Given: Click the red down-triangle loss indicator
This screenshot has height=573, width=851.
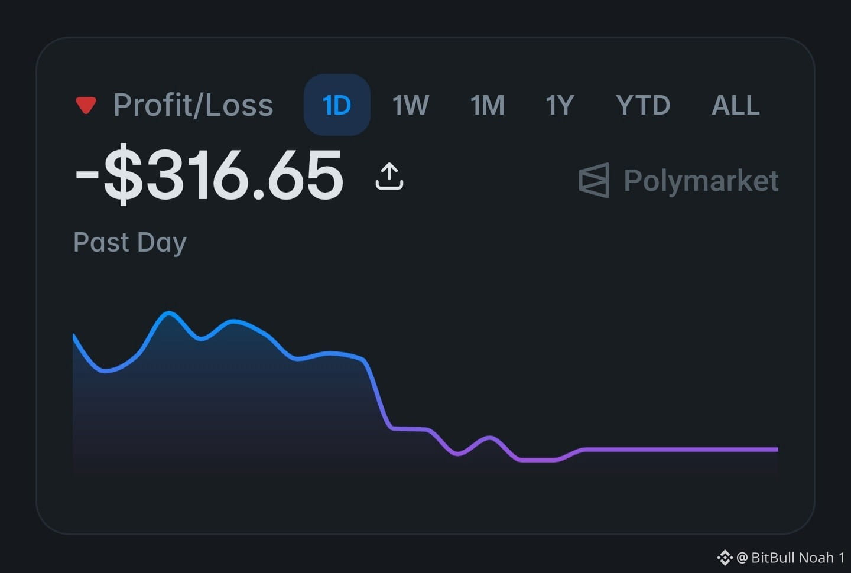Looking at the screenshot, I should point(86,106).
